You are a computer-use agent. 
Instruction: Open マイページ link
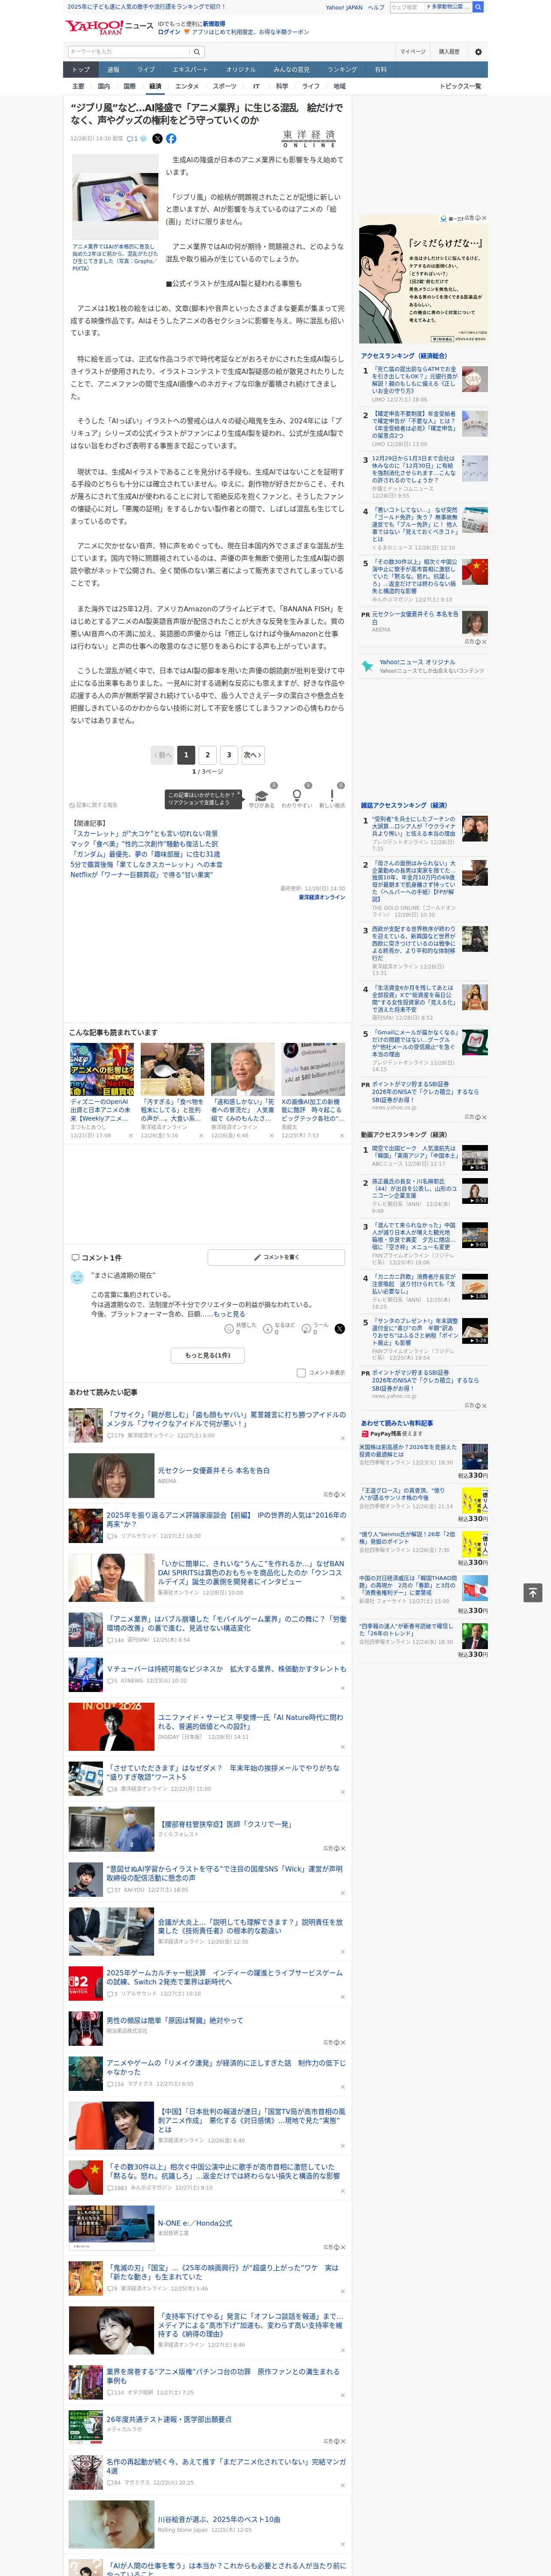click(x=412, y=52)
